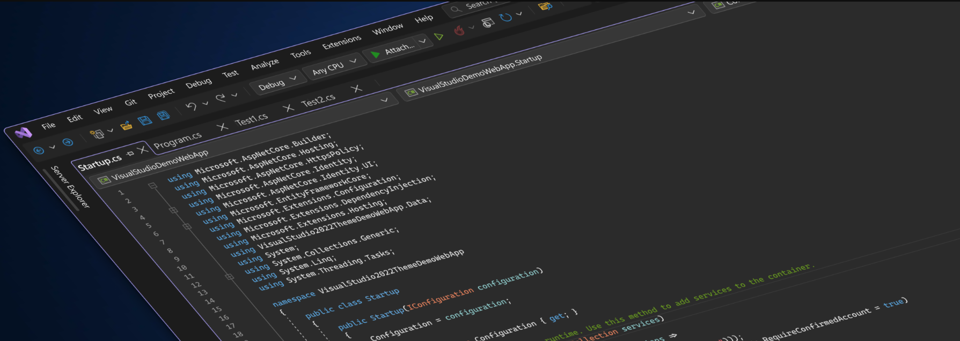Open the undo history dropdown arrow
Viewport: 960px width, 341px height.
[x=205, y=103]
